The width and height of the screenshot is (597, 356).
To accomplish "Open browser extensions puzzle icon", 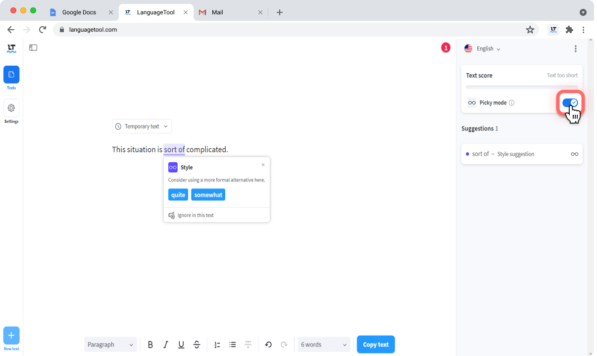I will coord(569,30).
